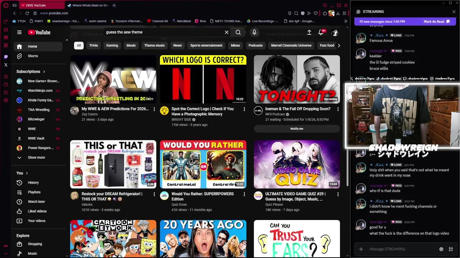
Task: Select the Trivia chip
Action: tap(93, 46)
